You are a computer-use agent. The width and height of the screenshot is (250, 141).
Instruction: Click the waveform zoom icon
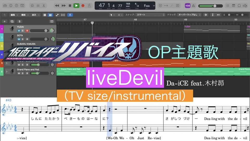click(206, 15)
